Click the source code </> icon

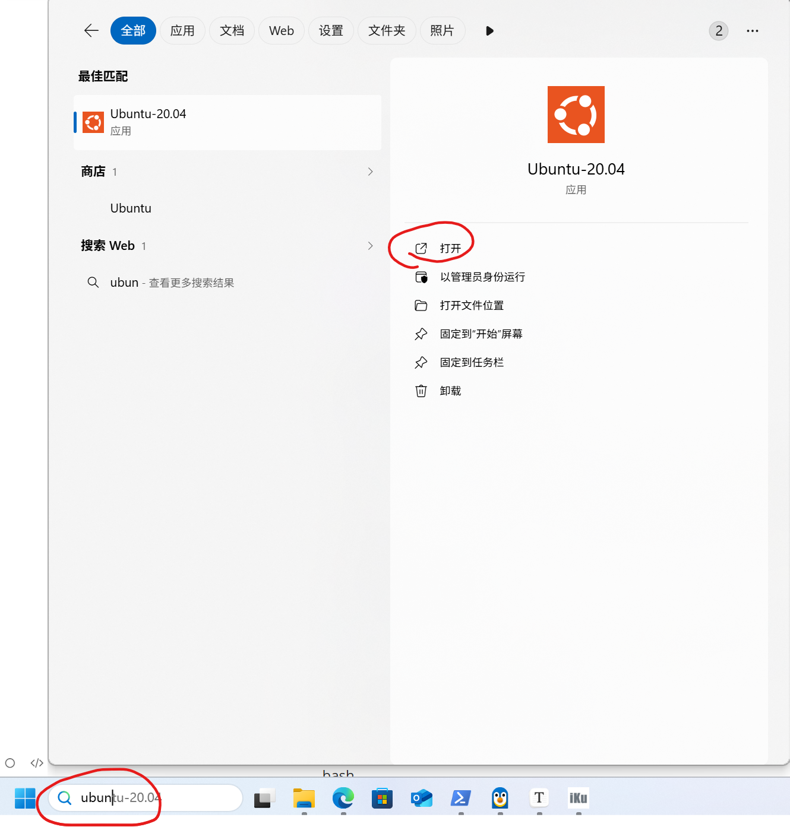pos(37,763)
